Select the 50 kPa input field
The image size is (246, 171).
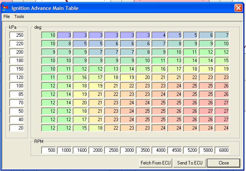[17, 111]
